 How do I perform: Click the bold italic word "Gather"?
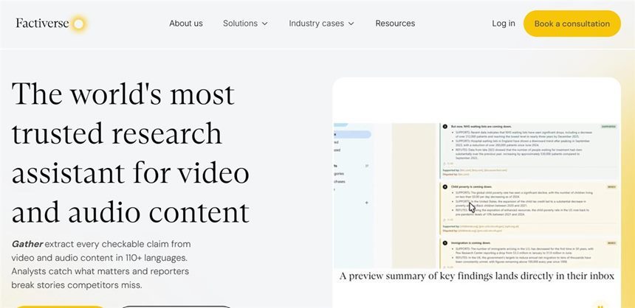click(x=27, y=244)
